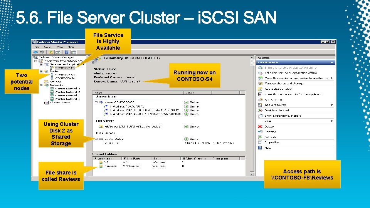Click the red Delete X icon
The image size is (370, 208).
[x=260, y=126]
